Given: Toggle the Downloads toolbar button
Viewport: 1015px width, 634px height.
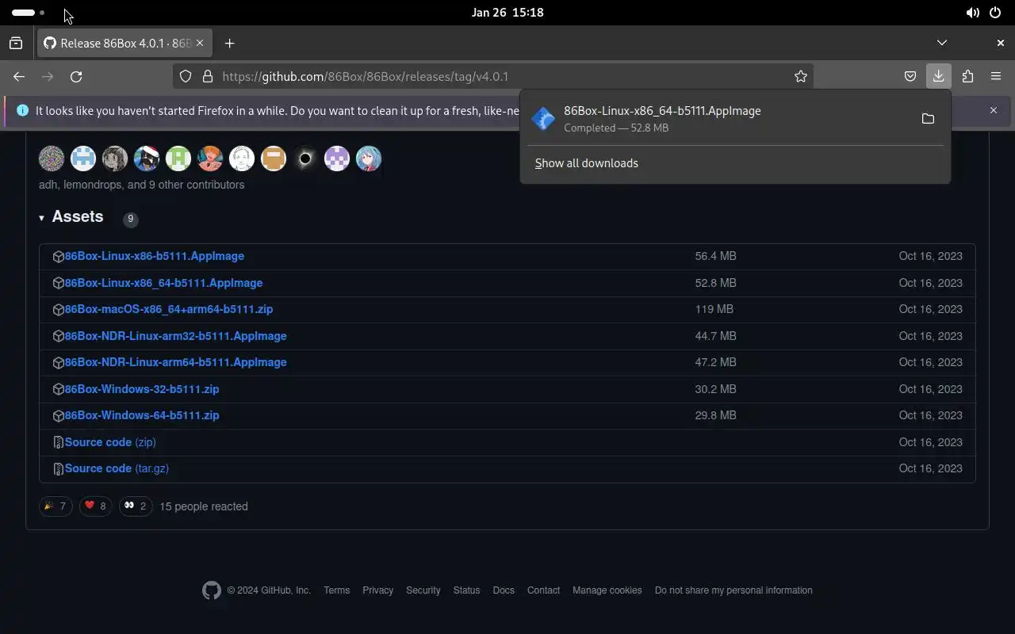Looking at the screenshot, I should [x=939, y=76].
